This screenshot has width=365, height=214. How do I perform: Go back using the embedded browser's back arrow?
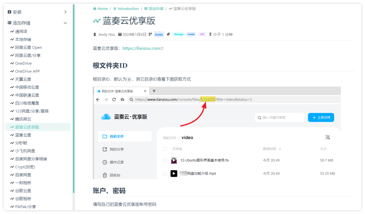98,100
